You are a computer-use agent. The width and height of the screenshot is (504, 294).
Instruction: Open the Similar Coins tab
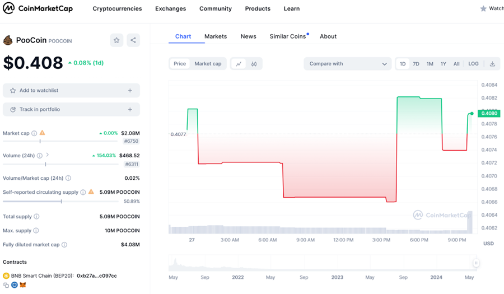288,36
